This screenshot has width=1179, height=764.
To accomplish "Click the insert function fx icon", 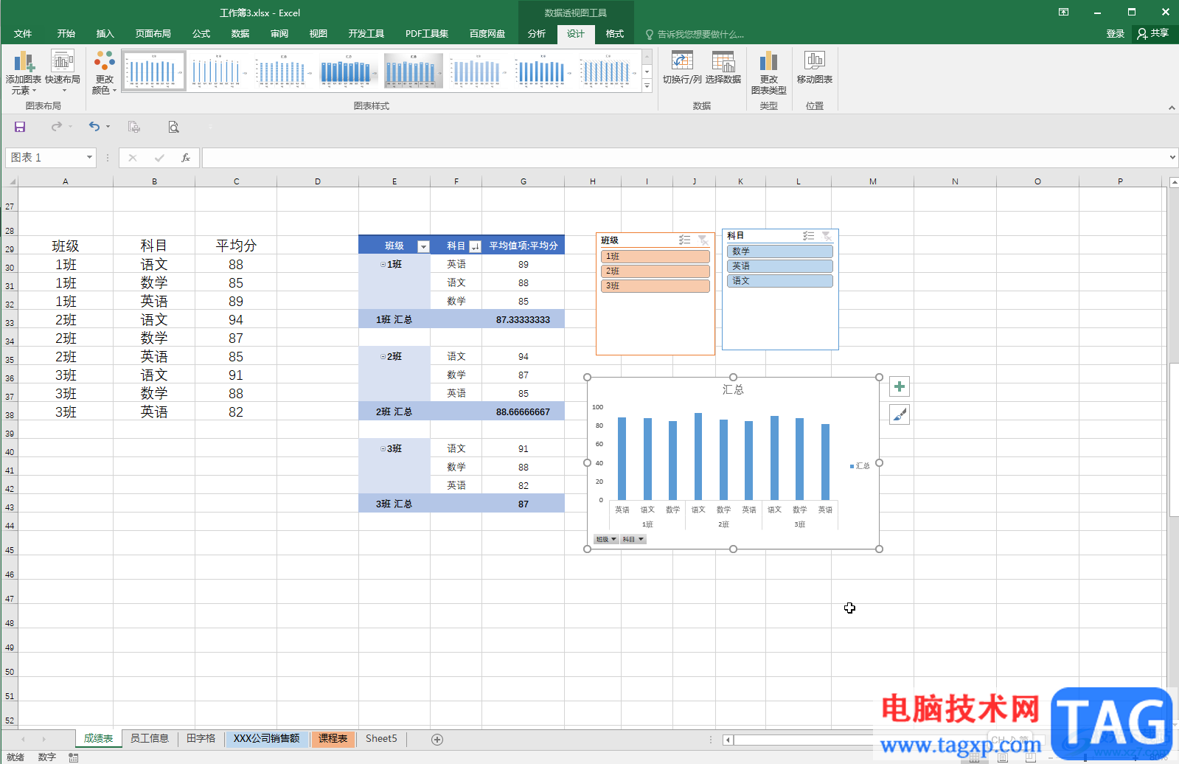I will (186, 158).
